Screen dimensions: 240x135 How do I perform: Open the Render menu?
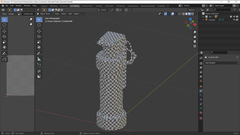coord(19,6)
